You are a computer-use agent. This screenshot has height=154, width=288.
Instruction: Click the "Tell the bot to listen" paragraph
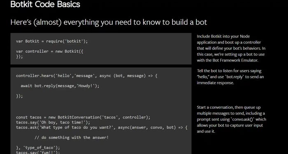(x=230, y=77)
